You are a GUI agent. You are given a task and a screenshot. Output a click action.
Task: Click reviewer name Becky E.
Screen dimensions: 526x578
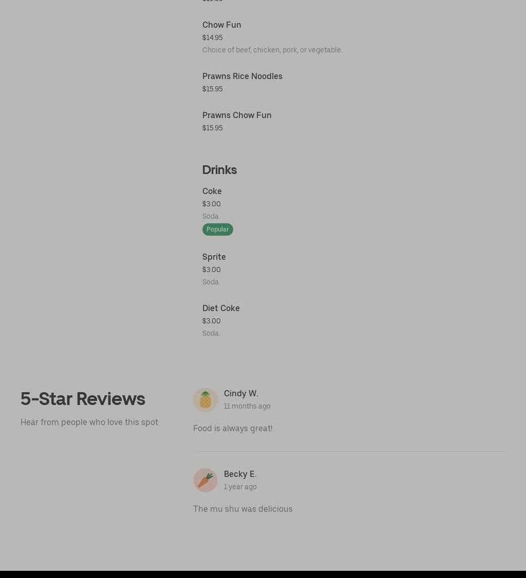click(240, 474)
